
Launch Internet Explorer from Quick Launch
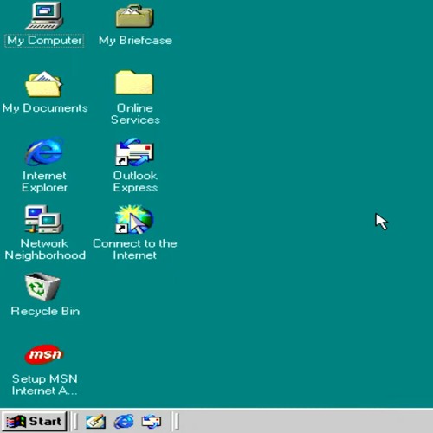pos(124,422)
